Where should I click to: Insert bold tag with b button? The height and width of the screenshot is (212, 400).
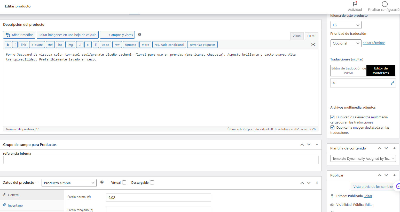click(x=8, y=45)
